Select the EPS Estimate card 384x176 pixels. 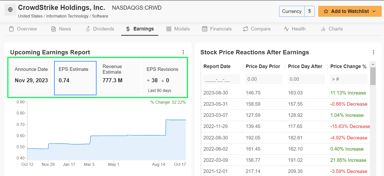pyautogui.click(x=75, y=78)
